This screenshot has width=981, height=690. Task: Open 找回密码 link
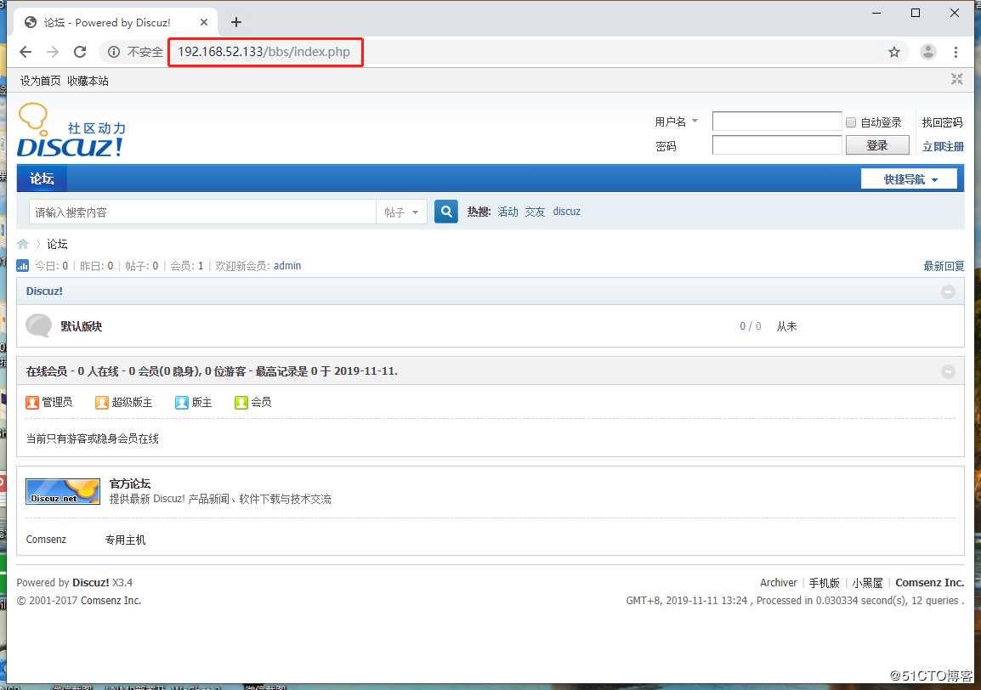942,122
